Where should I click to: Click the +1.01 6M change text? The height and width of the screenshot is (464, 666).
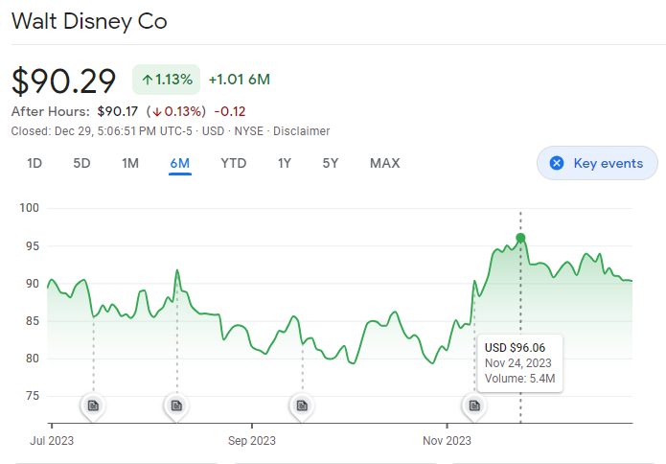pos(240,80)
